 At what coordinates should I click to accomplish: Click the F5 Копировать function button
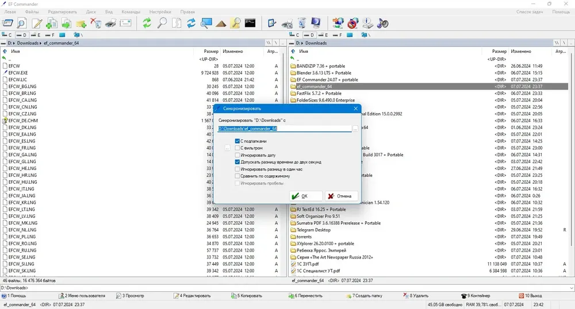click(247, 295)
